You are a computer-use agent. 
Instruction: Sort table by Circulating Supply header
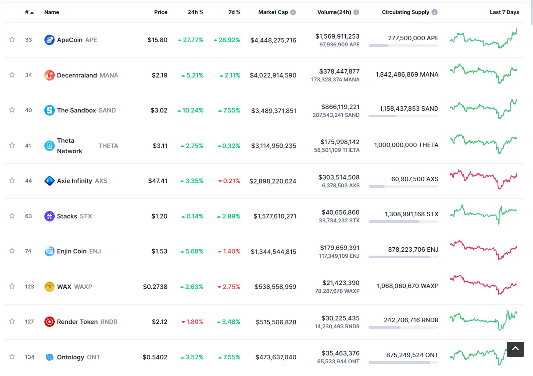[x=406, y=12]
